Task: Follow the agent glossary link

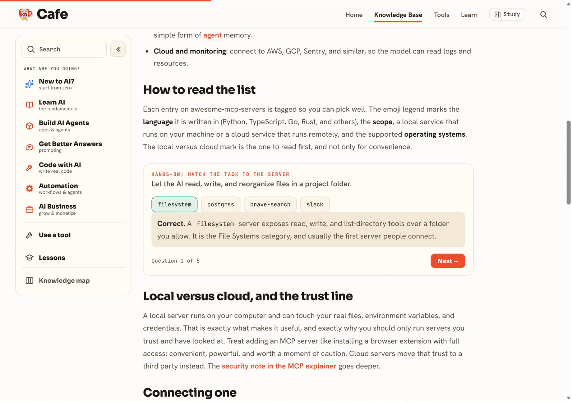Action: pyautogui.click(x=212, y=35)
